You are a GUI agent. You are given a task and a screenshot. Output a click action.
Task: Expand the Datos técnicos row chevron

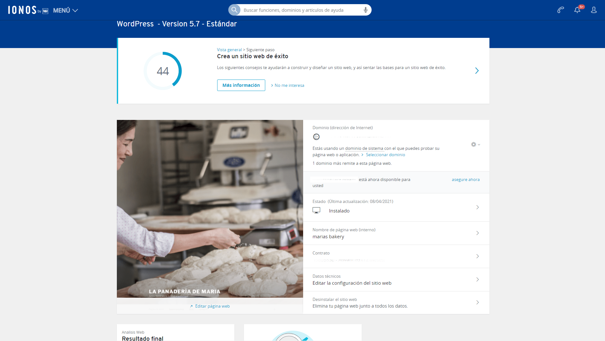pyautogui.click(x=477, y=280)
